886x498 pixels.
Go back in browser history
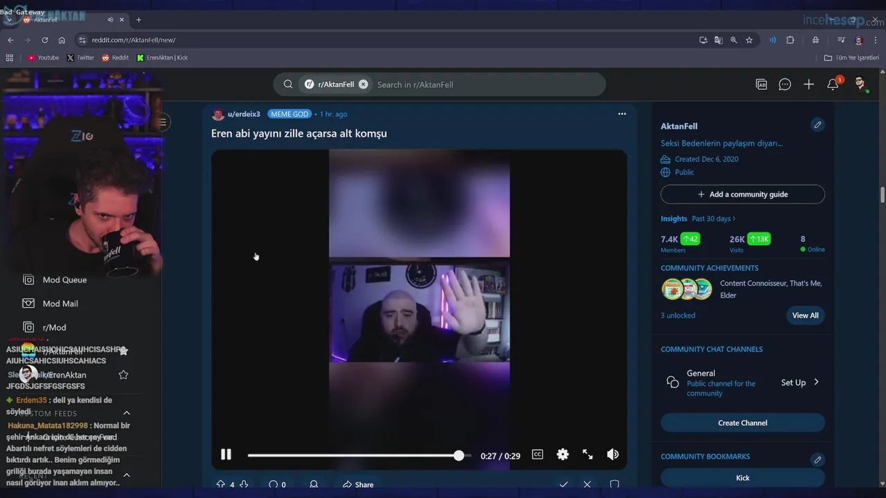tap(10, 40)
